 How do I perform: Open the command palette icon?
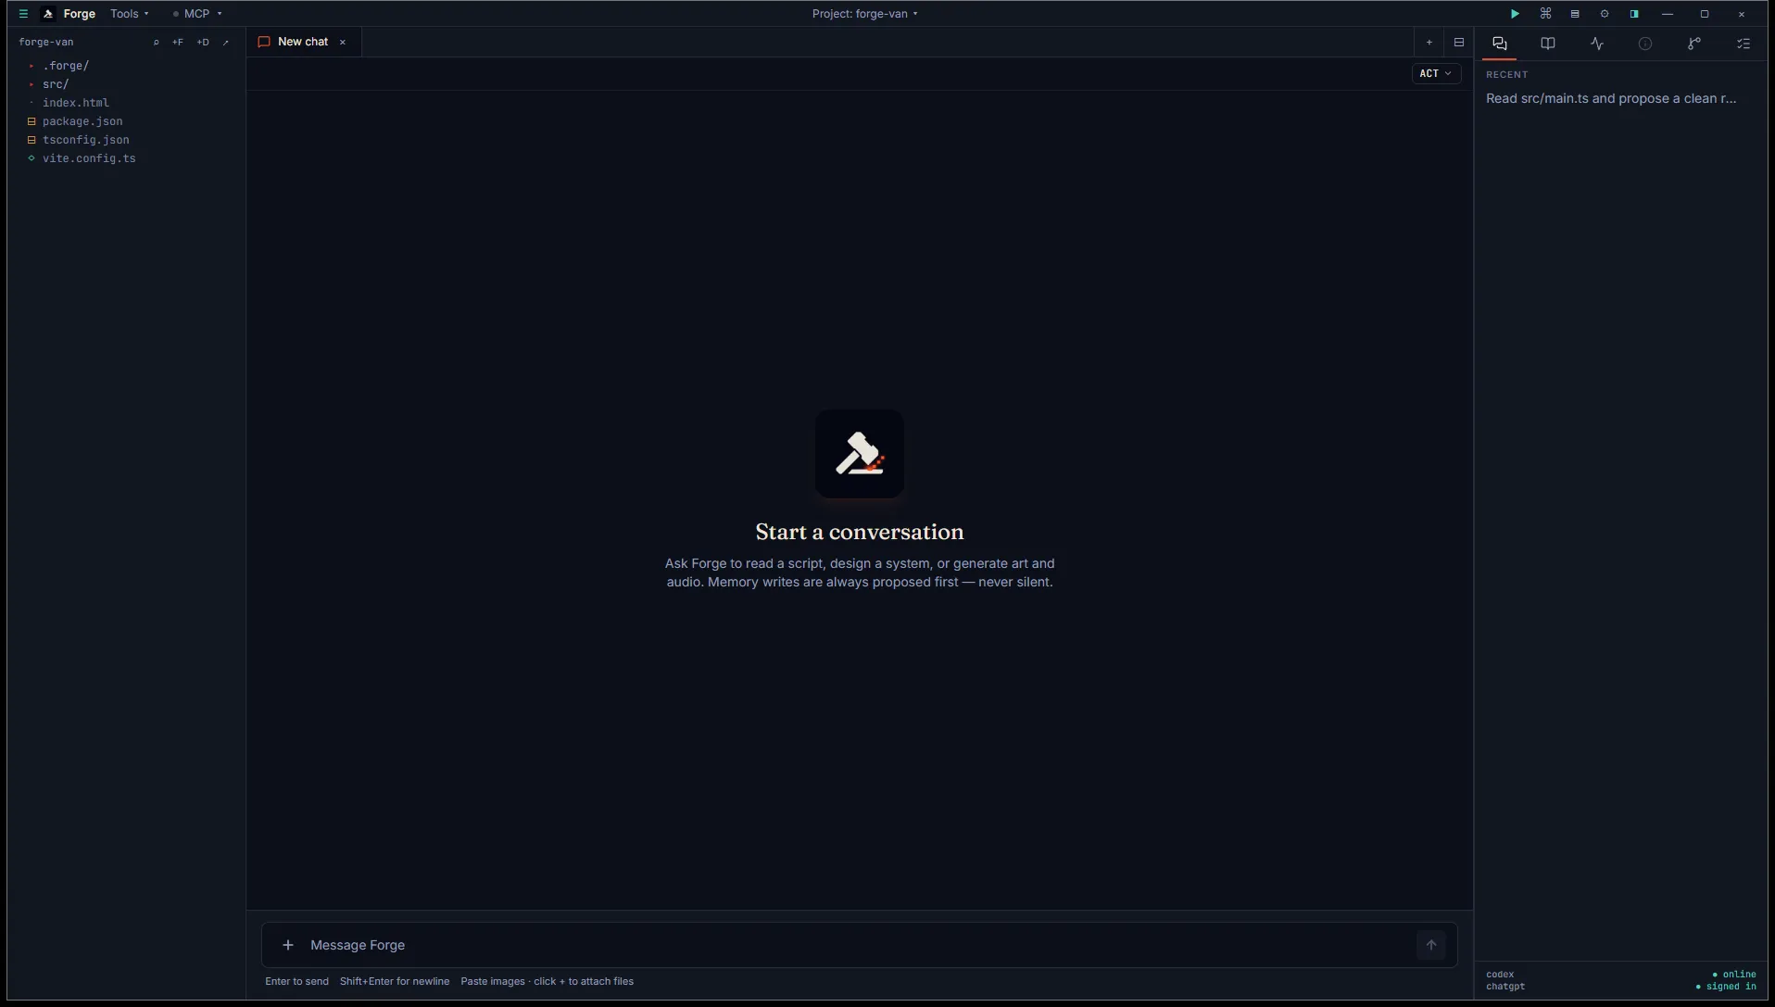tap(1545, 14)
